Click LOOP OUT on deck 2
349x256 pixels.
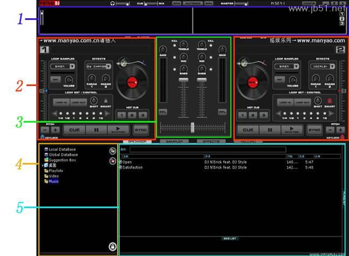[x=303, y=103]
